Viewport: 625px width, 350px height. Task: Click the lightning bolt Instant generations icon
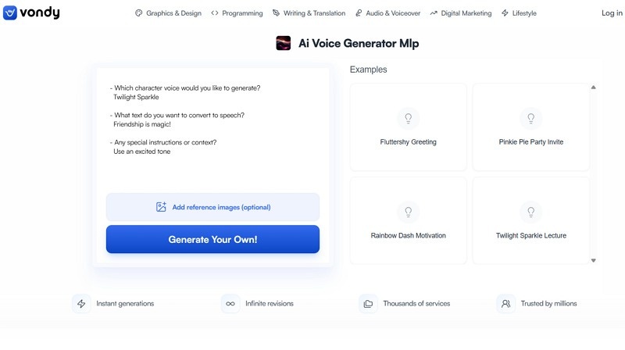[x=80, y=303]
